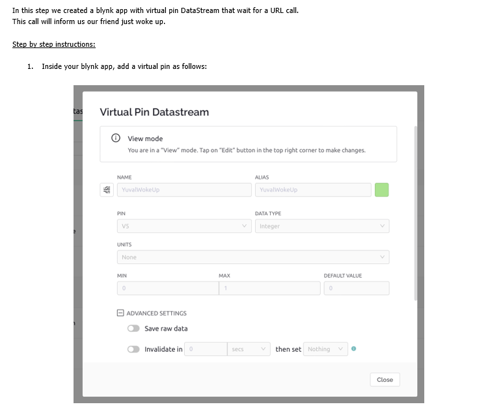Click the green datastream color swatch
This screenshot has height=411, width=503.
coord(382,190)
